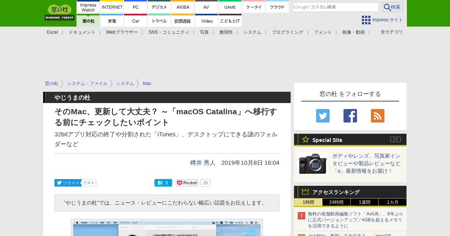This screenshot has height=236, width=450.
Task: Click the やじうまの杜 section header
Action: (167, 97)
